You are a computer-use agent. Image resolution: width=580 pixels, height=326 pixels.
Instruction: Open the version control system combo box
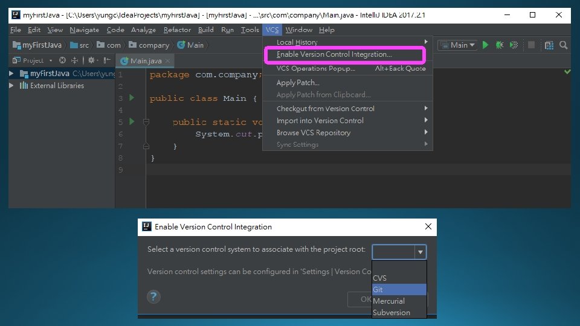(399, 252)
